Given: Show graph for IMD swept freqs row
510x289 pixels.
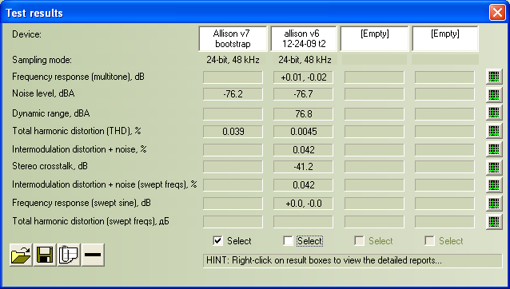Looking at the screenshot, I should tap(494, 184).
